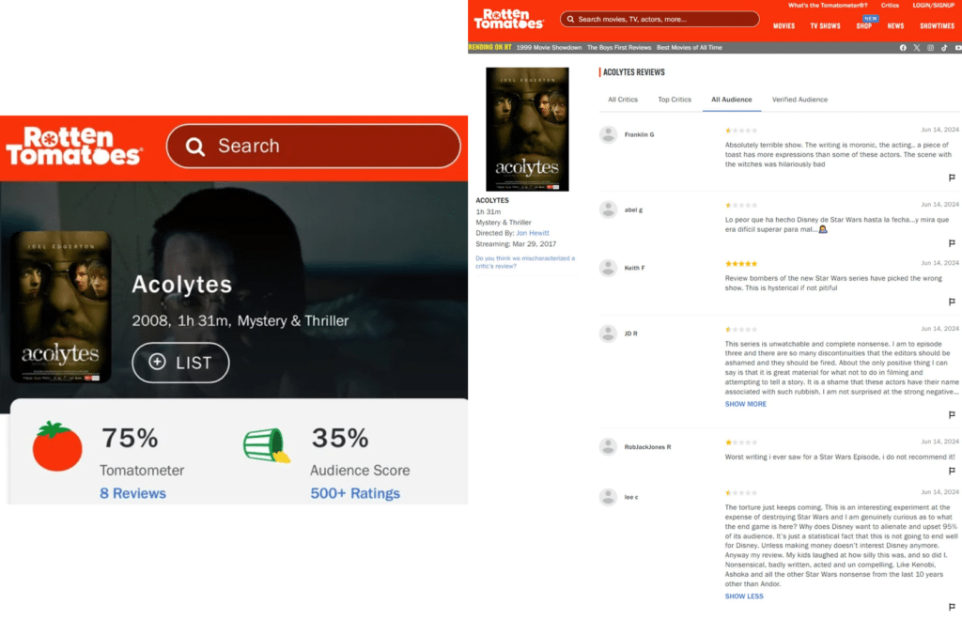Click the '35%' Audience Score value
This screenshot has height=620, width=962.
(x=340, y=438)
